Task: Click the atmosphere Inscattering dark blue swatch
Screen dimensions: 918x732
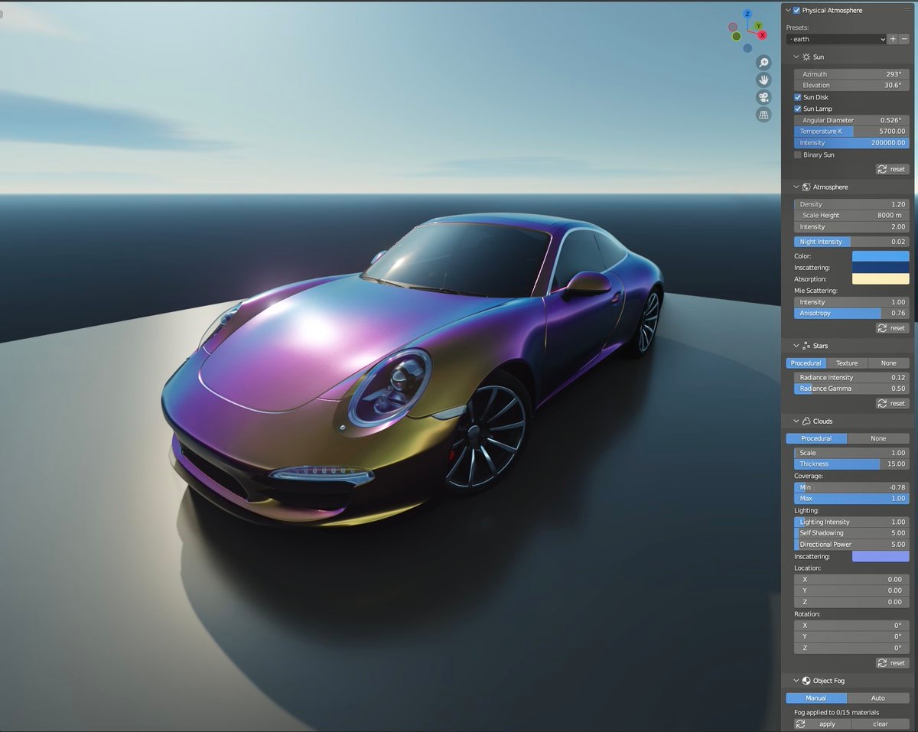Action: tap(881, 268)
